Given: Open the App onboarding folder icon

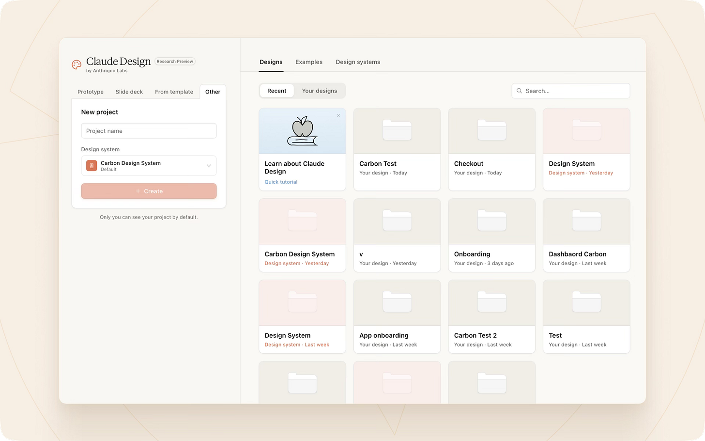Looking at the screenshot, I should [x=397, y=302].
